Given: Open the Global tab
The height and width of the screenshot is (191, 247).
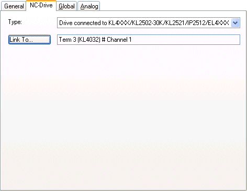Looking at the screenshot, I should [66, 6].
